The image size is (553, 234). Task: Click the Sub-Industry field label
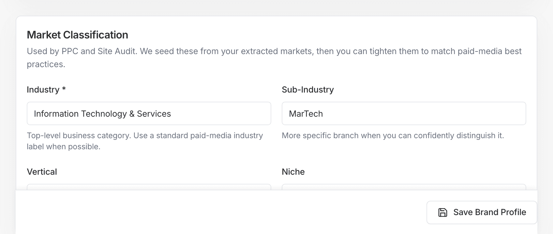[308, 90]
